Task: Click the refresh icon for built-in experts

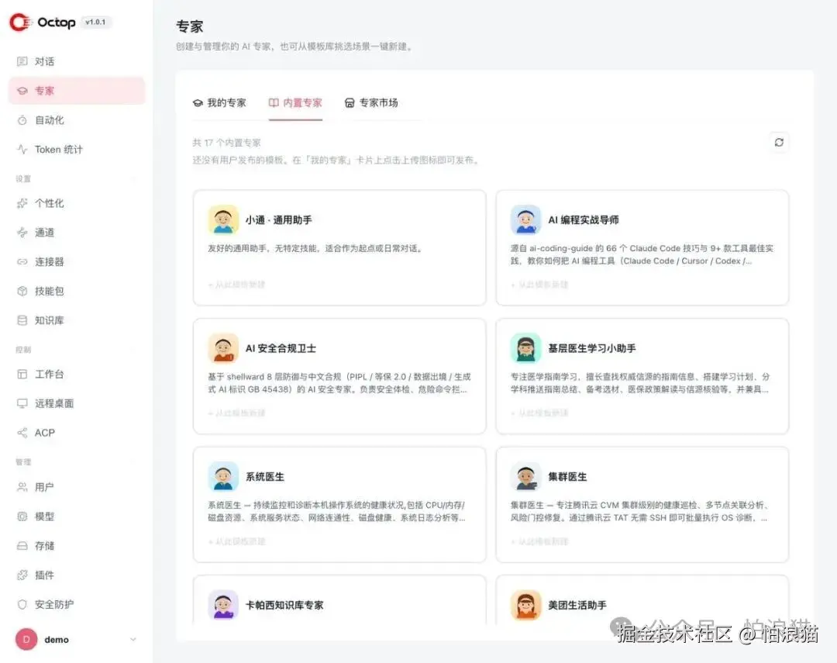Action: point(779,142)
